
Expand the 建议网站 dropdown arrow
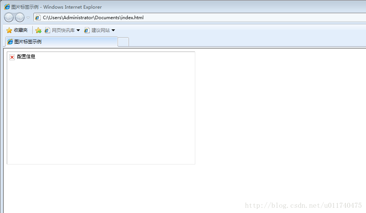click(x=113, y=30)
